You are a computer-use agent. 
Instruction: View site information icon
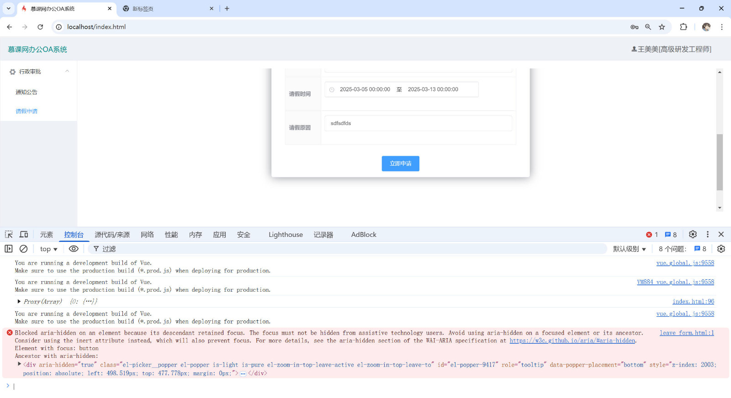coord(58,27)
